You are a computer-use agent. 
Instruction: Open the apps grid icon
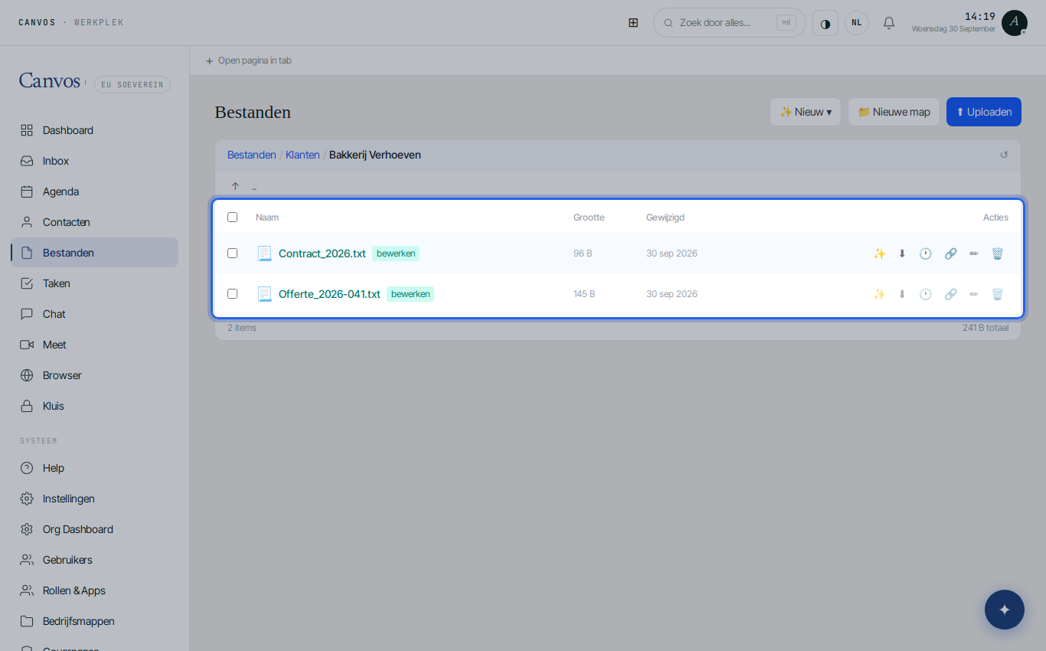pyautogui.click(x=633, y=23)
